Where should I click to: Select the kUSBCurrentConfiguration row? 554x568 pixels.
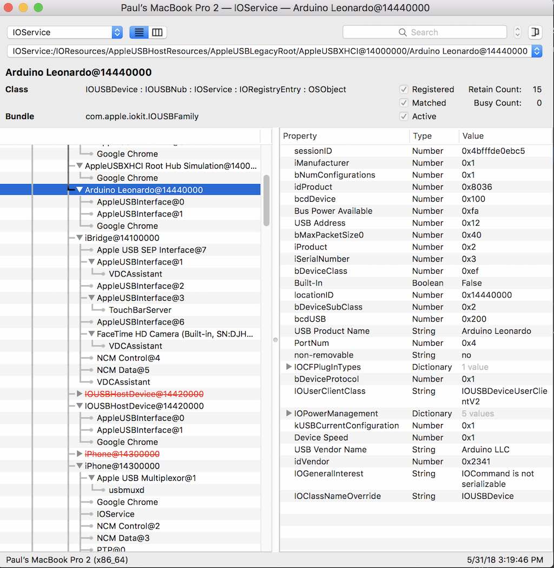coord(416,426)
